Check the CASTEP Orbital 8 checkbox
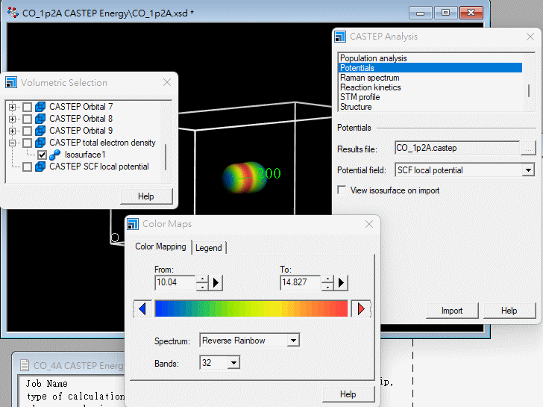 coord(27,119)
